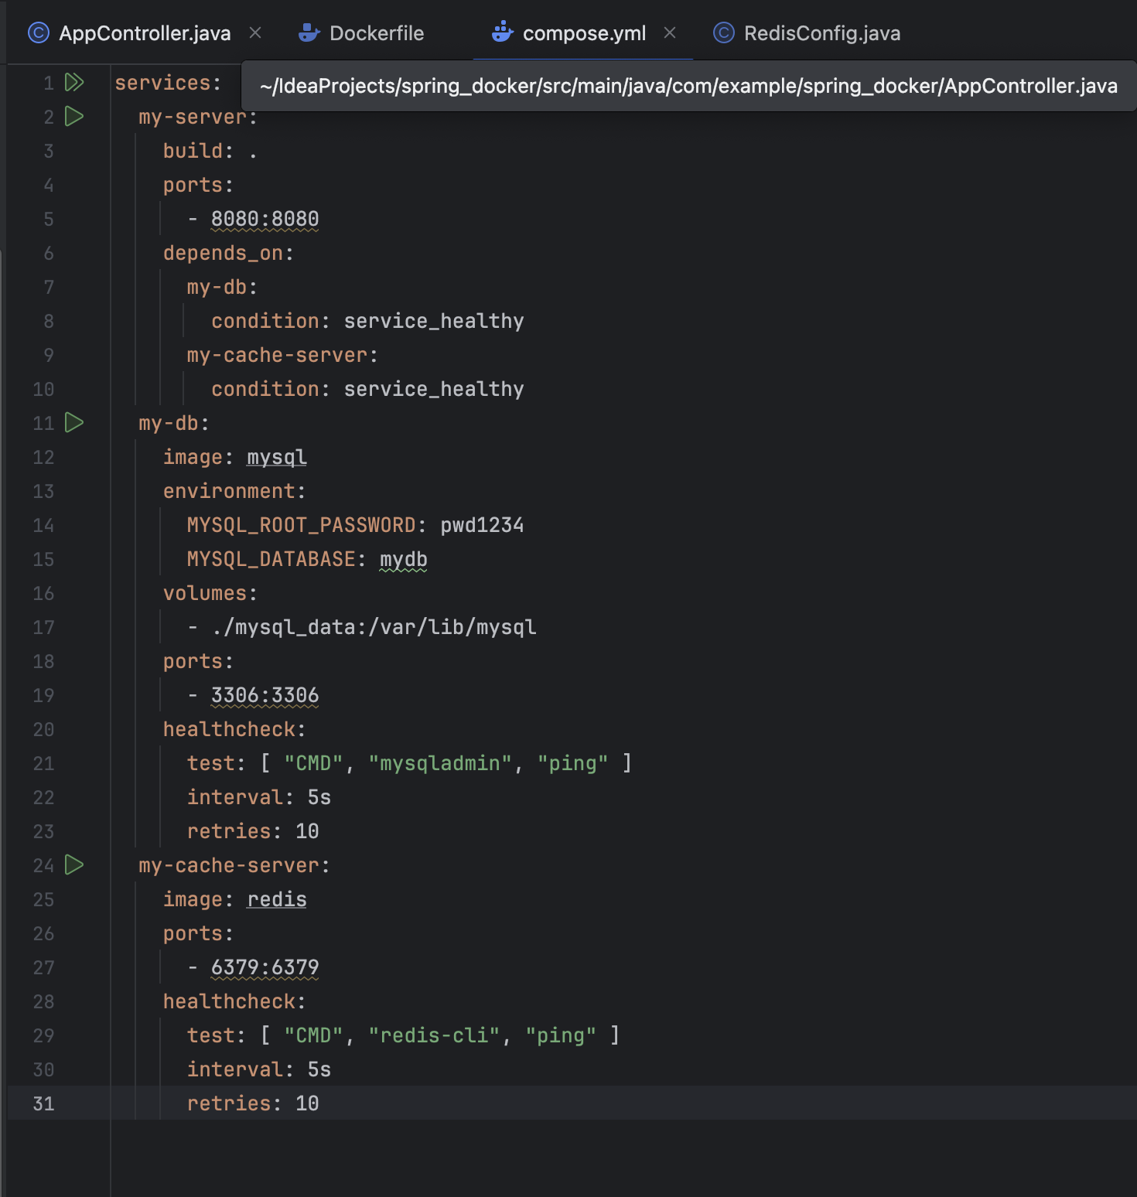1137x1197 pixels.
Task: Select the AppController.java tab
Action: click(x=145, y=32)
